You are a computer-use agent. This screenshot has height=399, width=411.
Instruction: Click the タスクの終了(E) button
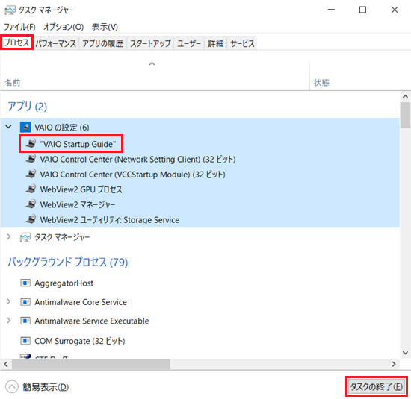[377, 386]
